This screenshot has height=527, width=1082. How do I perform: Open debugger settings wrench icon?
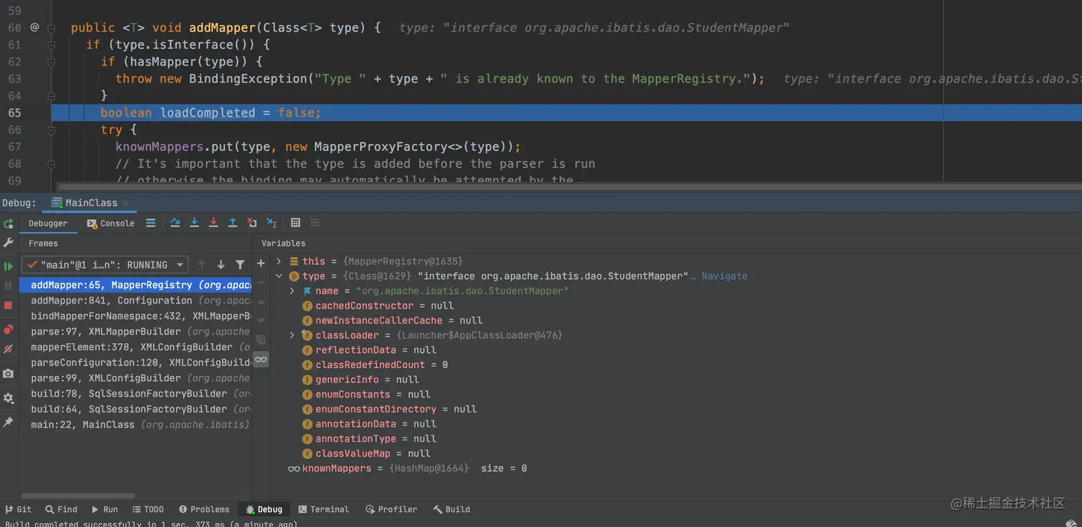coord(8,243)
